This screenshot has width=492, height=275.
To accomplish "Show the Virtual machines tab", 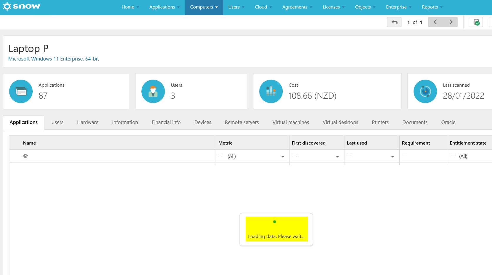I will pos(291,122).
